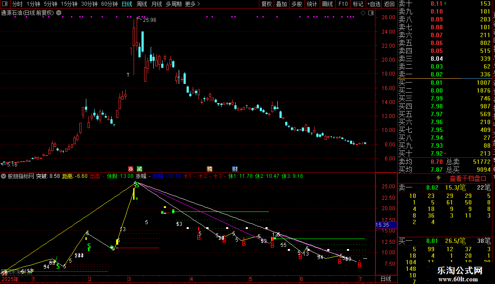Click the 5.16 low price label
Image resolution: width=495 pixels, height=284 pixels.
click(x=12, y=164)
